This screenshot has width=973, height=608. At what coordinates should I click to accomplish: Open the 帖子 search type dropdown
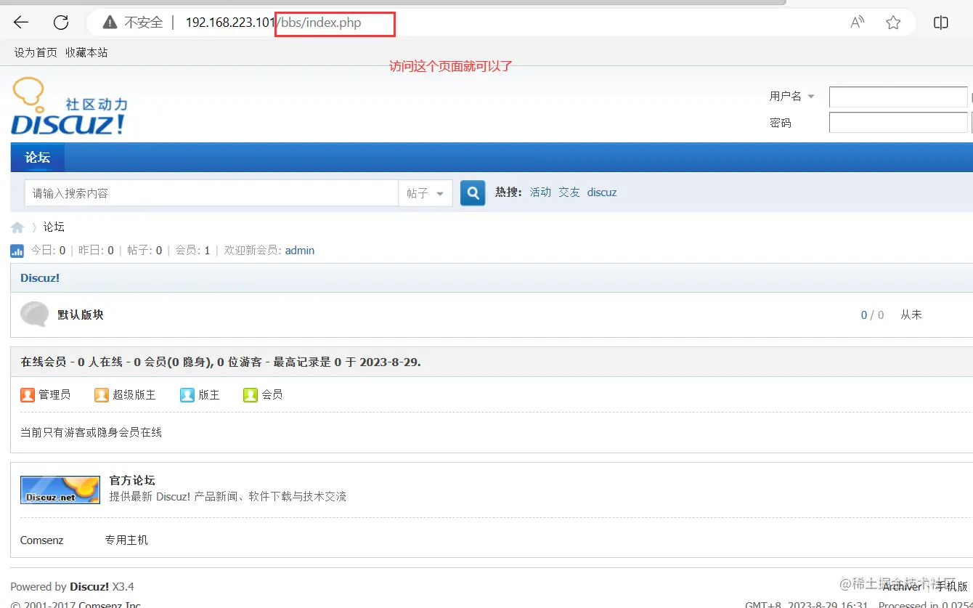pos(426,193)
